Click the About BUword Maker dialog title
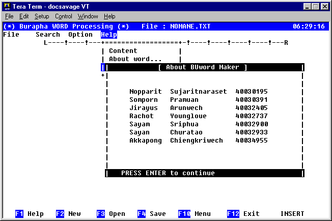Screen dimensions: 332x221 pos(203,67)
